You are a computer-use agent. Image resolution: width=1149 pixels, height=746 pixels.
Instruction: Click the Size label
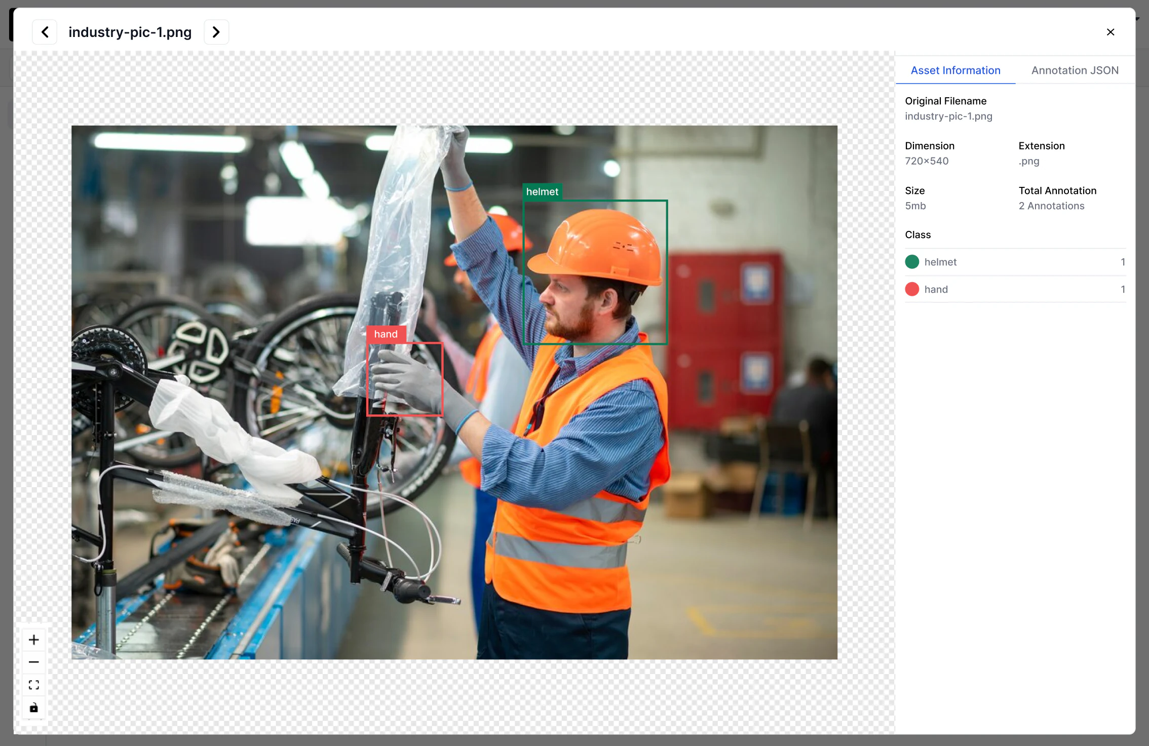(914, 190)
